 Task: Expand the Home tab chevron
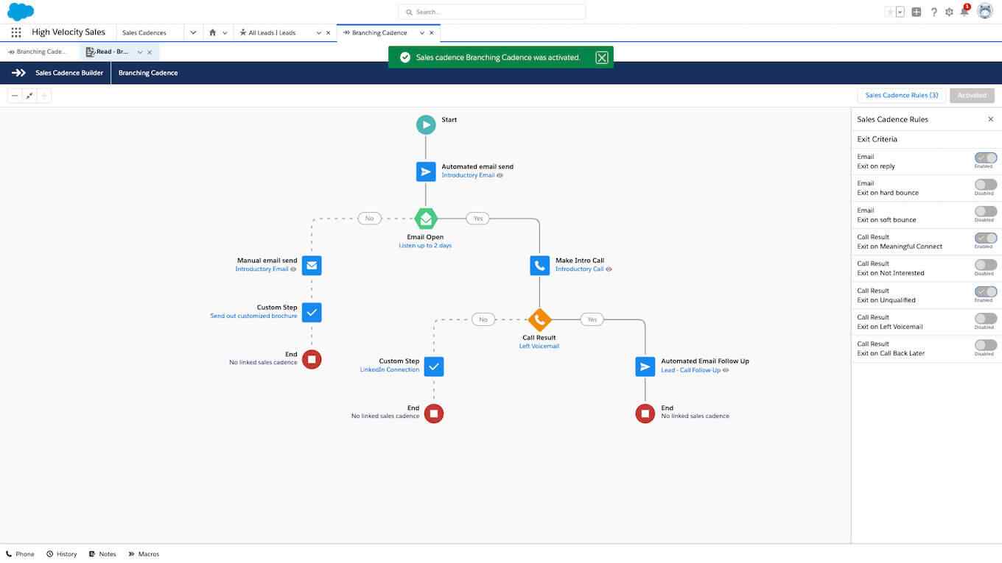225,32
